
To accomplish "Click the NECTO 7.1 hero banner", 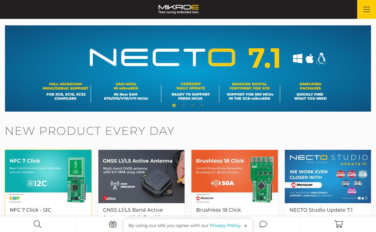I will (x=188, y=68).
